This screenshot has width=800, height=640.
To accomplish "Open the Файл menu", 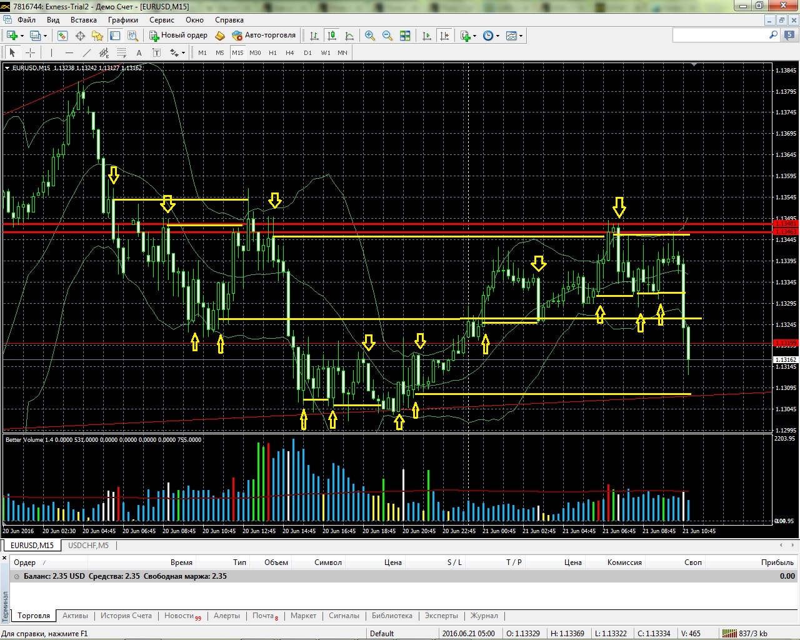I will coord(27,20).
